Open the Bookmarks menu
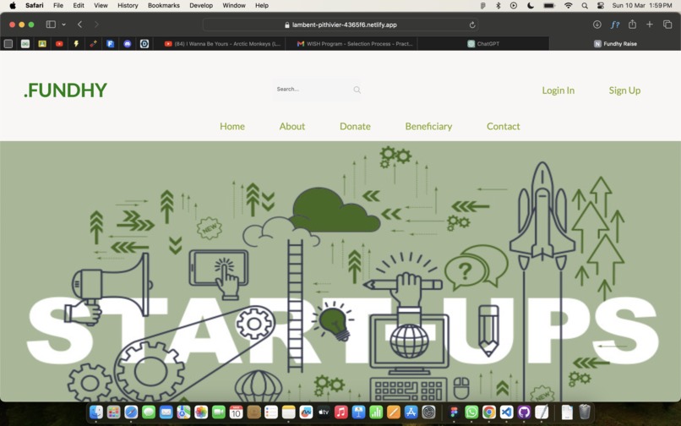681x426 pixels. click(x=164, y=5)
